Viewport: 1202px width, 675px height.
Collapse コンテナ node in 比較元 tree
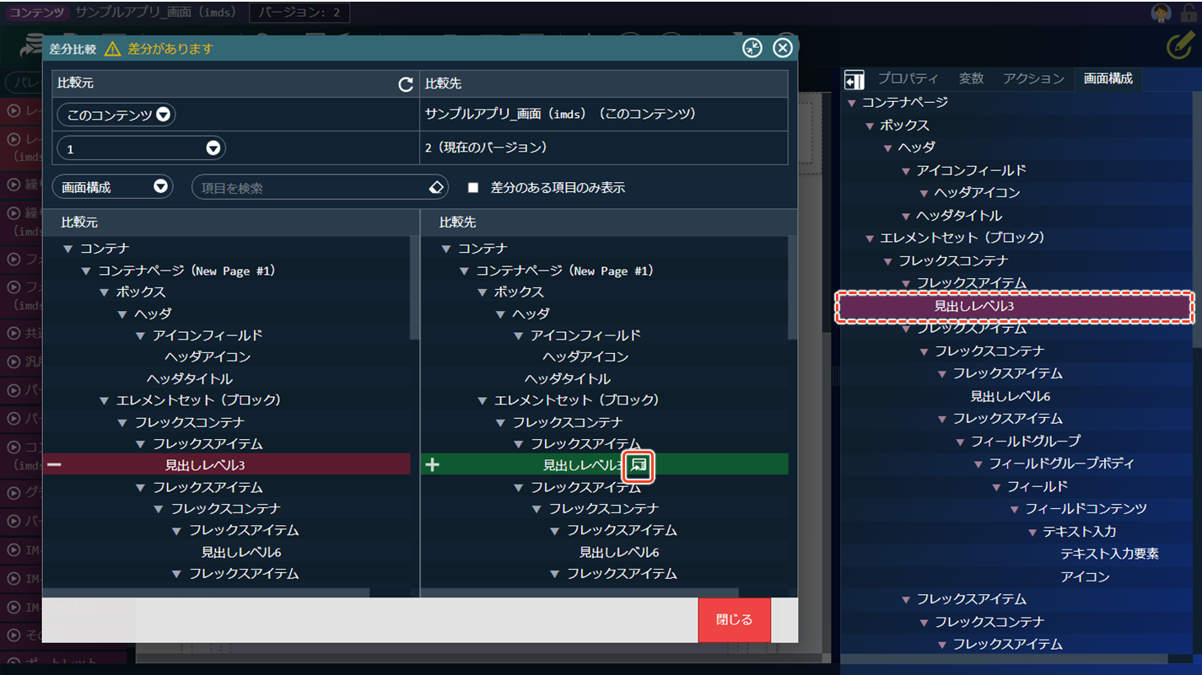pos(68,249)
